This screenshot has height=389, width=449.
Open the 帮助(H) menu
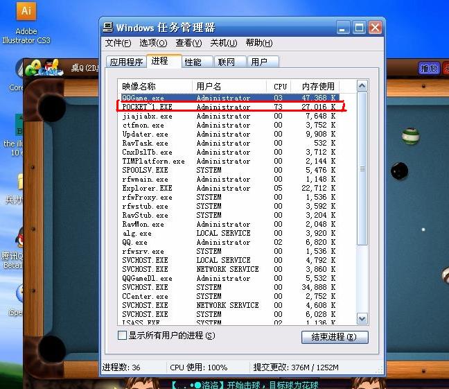tap(259, 43)
